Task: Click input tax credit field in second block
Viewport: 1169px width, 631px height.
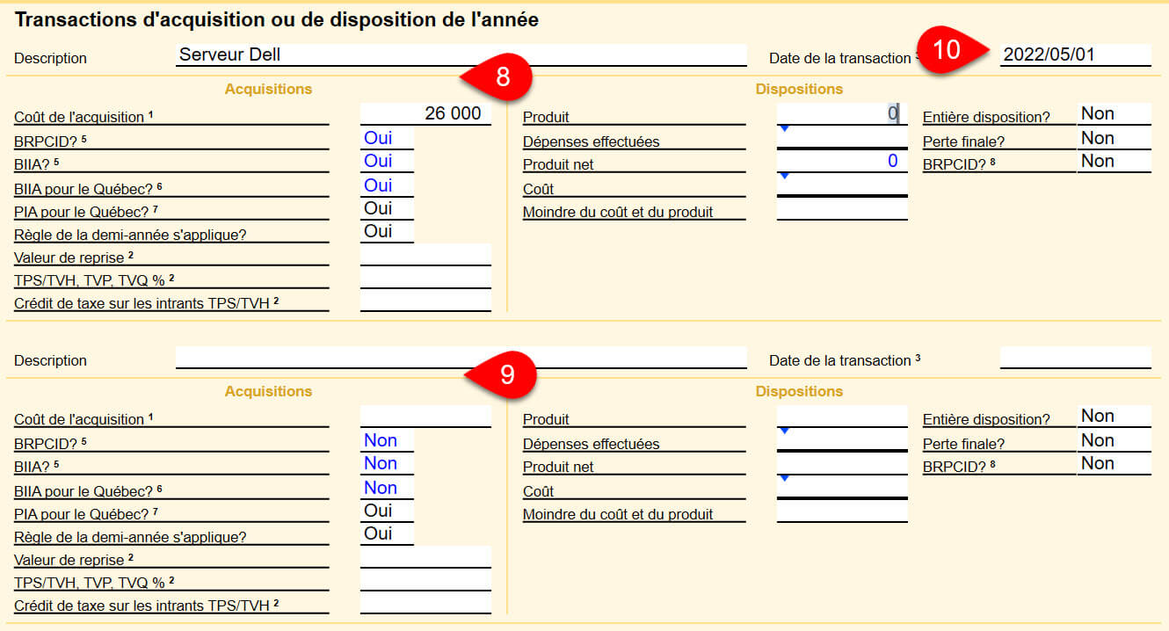Action: click(425, 603)
